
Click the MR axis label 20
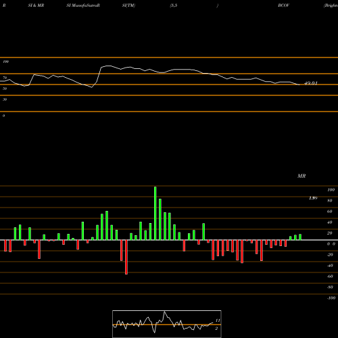[x=330, y=233]
